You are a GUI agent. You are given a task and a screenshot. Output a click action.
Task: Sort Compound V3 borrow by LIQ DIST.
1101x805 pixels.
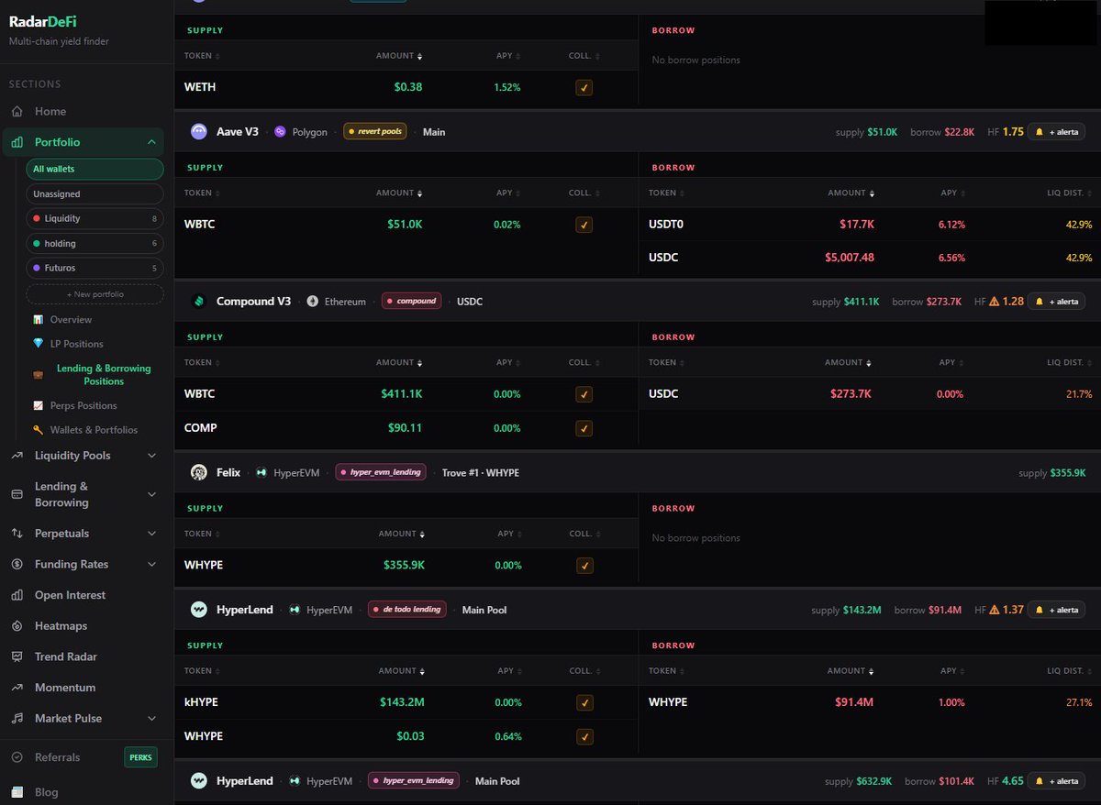coord(1067,362)
